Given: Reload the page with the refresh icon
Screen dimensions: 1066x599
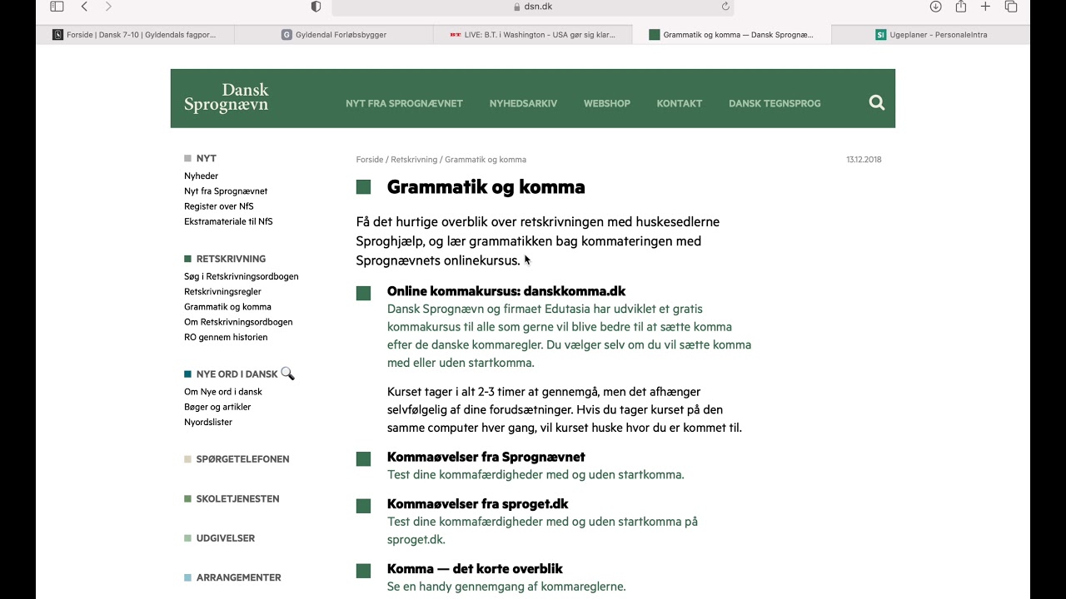Looking at the screenshot, I should pyautogui.click(x=725, y=7).
